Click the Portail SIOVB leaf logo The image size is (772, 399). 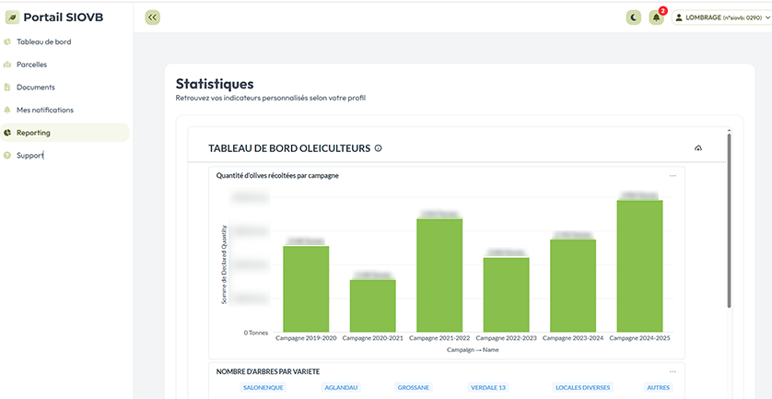(12, 18)
